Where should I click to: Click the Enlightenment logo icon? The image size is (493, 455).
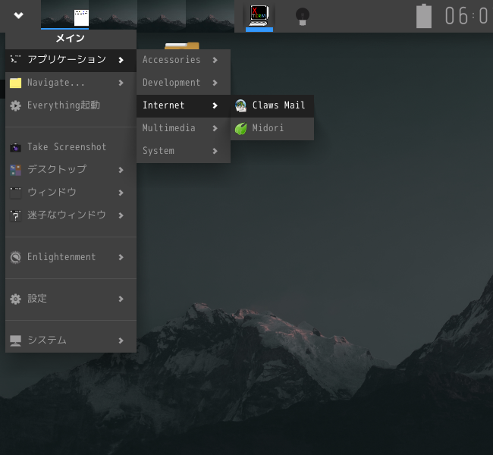15,257
